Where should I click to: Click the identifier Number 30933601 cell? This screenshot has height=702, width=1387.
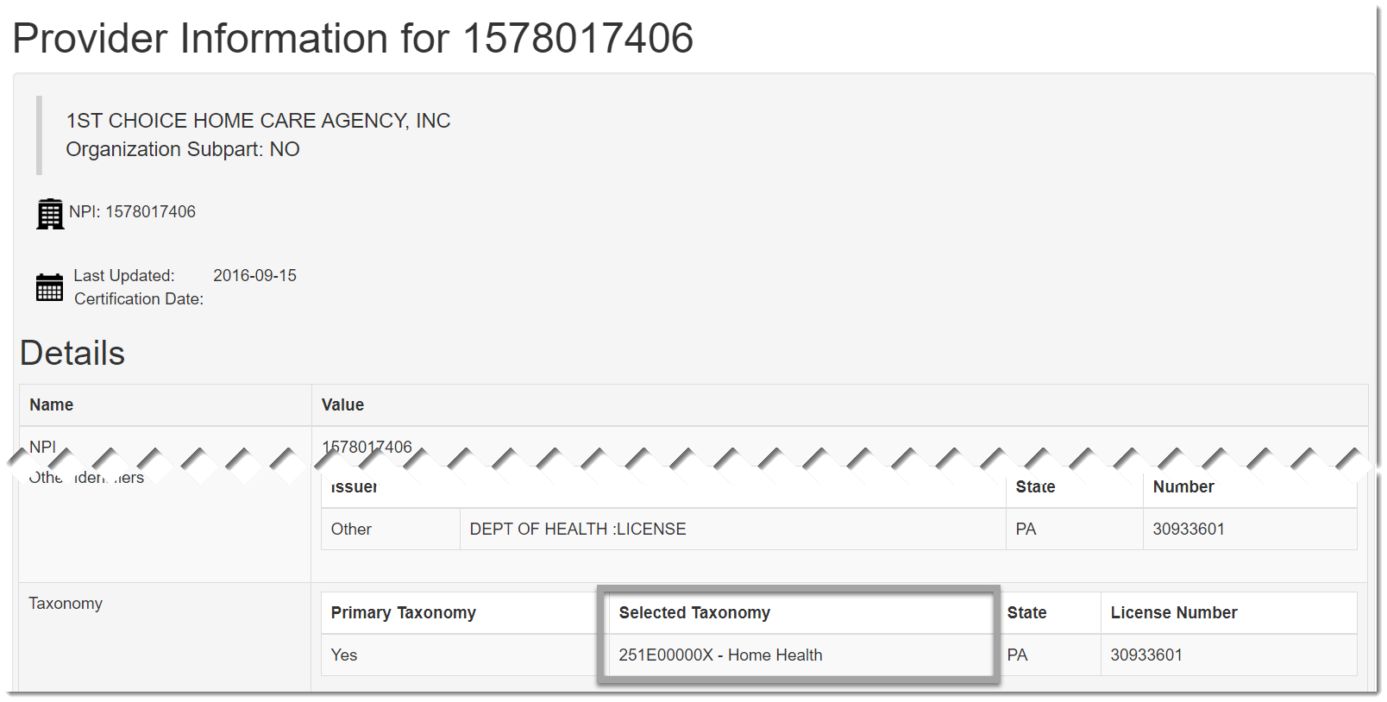(1250, 529)
